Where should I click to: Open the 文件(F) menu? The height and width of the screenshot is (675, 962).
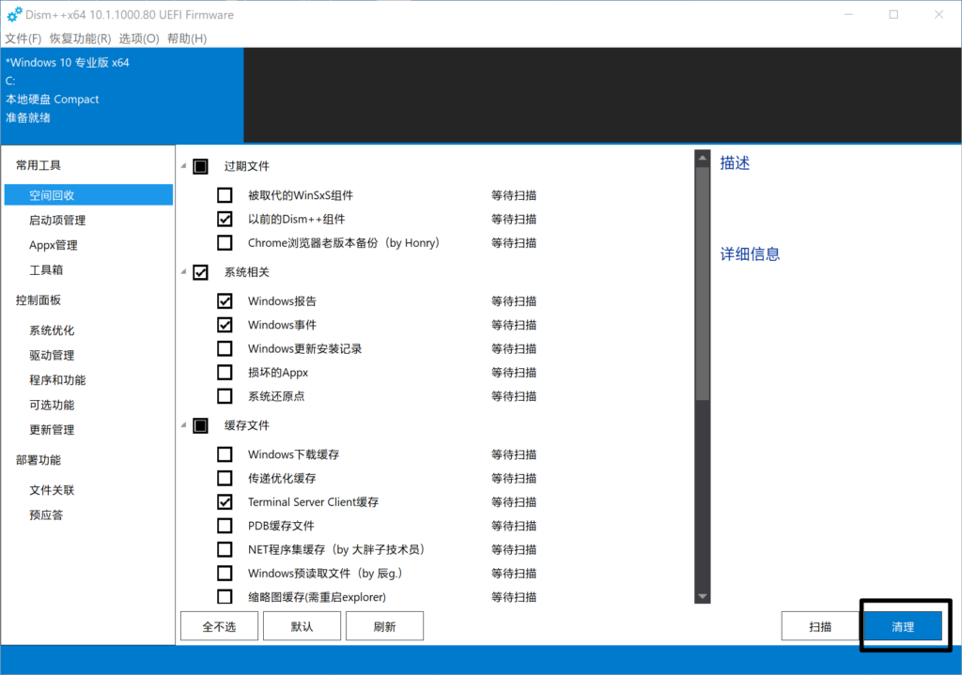coord(23,38)
